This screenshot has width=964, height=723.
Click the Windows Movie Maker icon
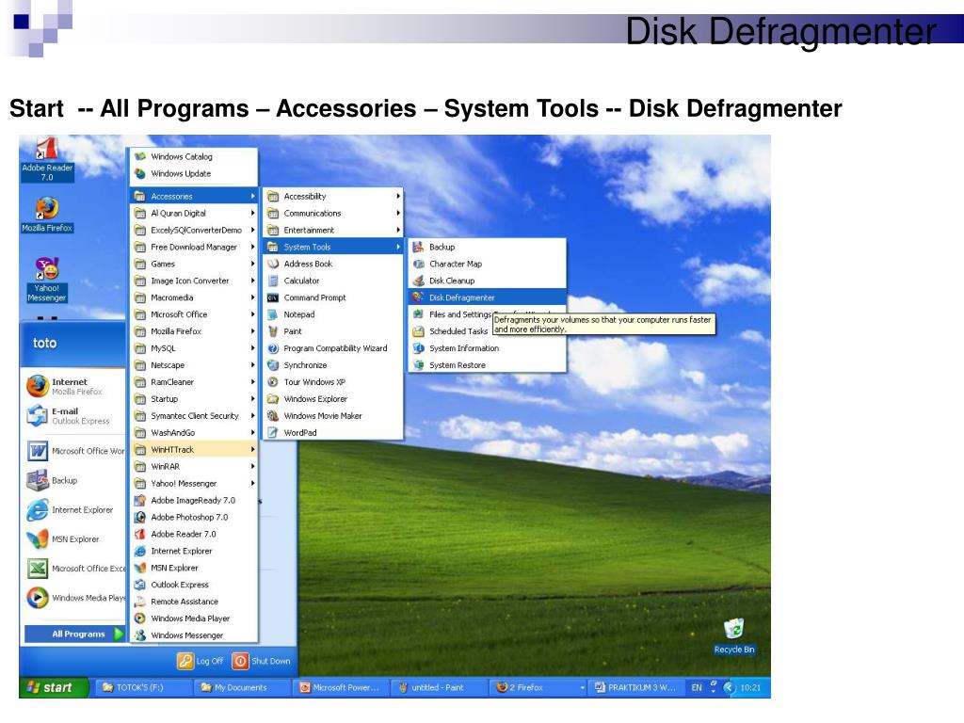point(273,415)
